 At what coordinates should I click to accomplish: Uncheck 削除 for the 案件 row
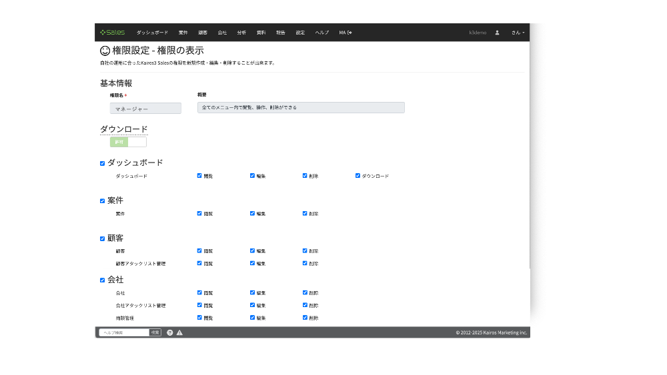pyautogui.click(x=305, y=214)
